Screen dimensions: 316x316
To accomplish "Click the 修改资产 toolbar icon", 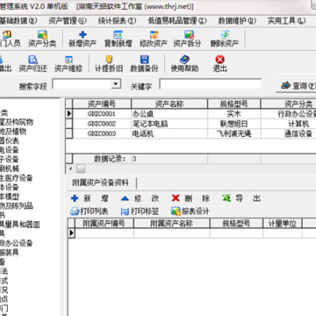I will click(154, 34).
